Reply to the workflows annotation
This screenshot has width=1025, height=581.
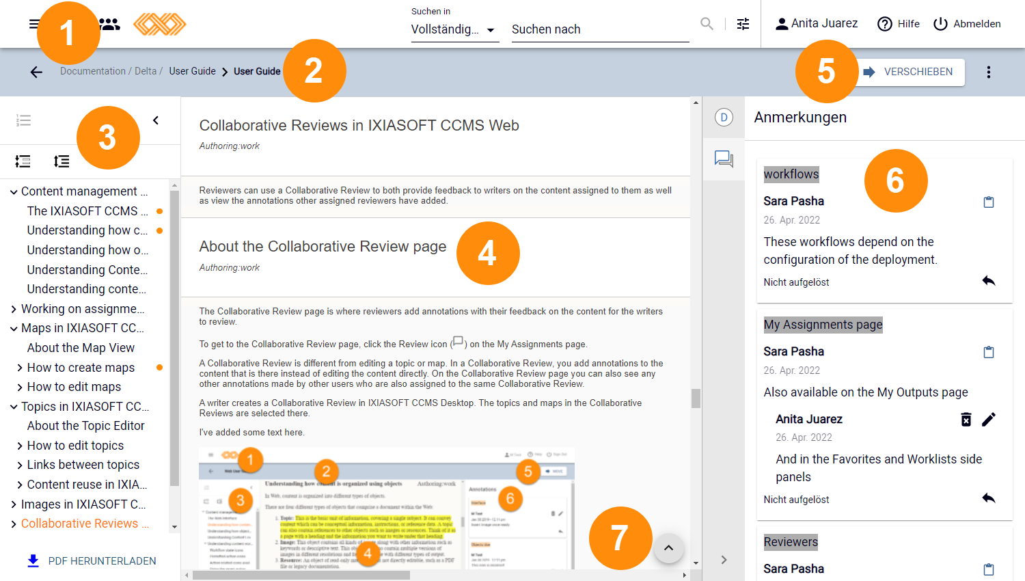988,281
